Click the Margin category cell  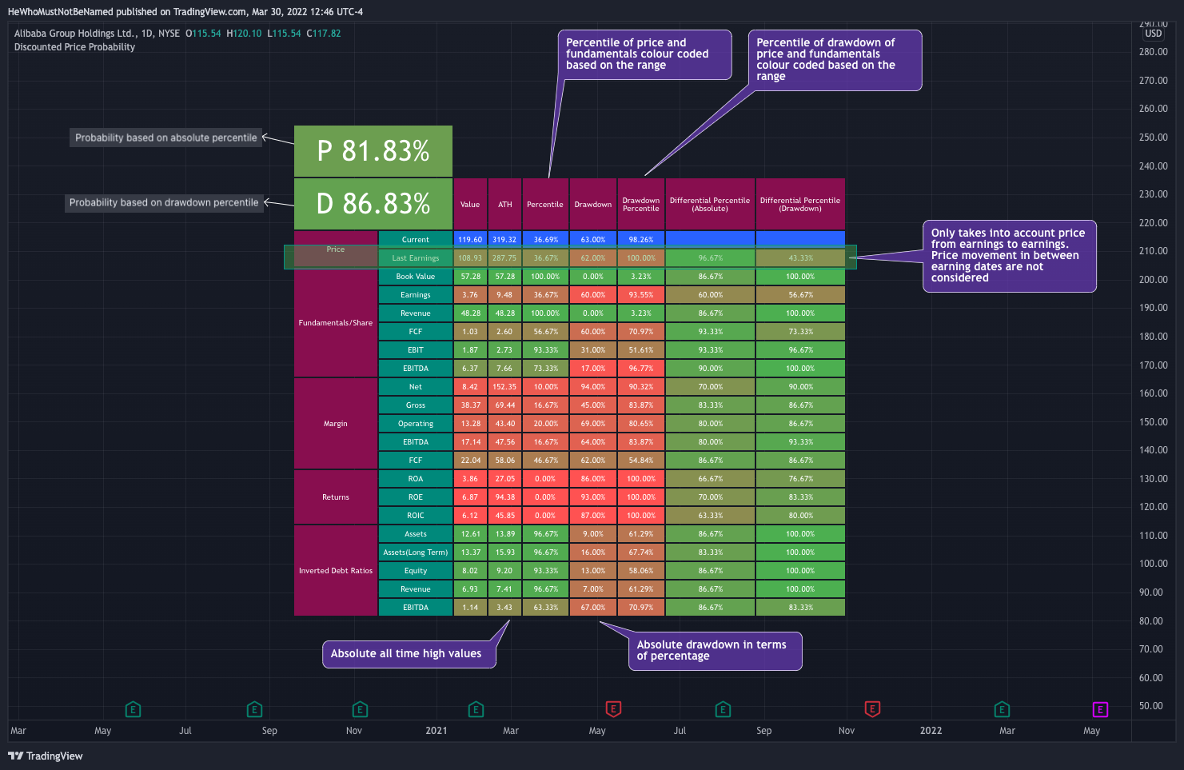click(336, 424)
